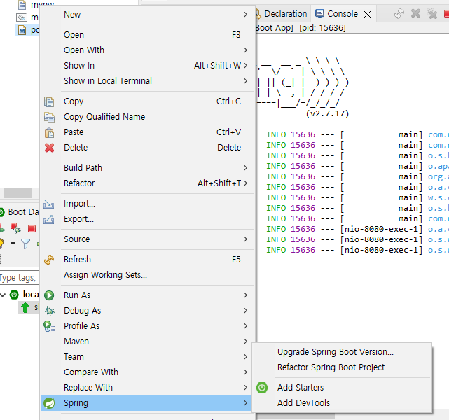Switch to the Console tab

coord(343,14)
